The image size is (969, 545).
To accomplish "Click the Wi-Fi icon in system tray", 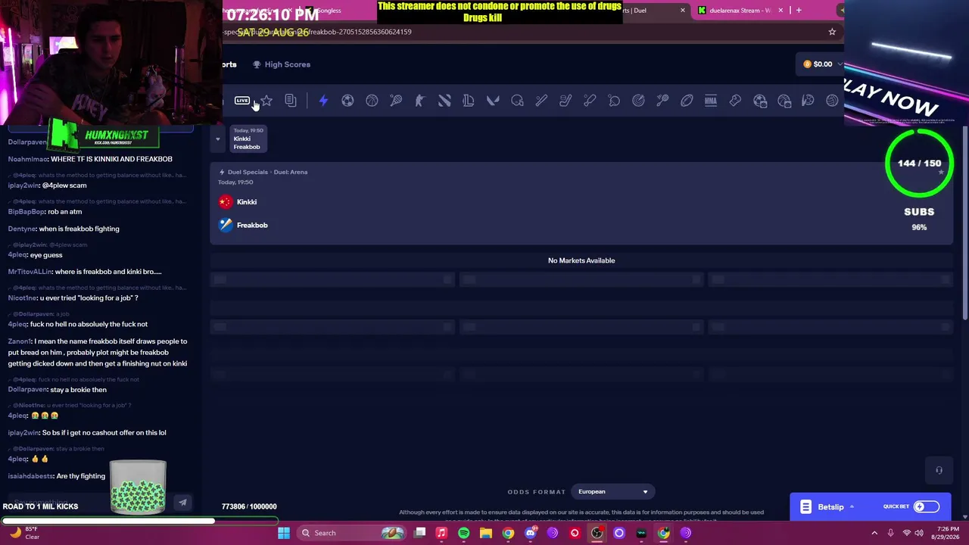I will click(x=907, y=533).
